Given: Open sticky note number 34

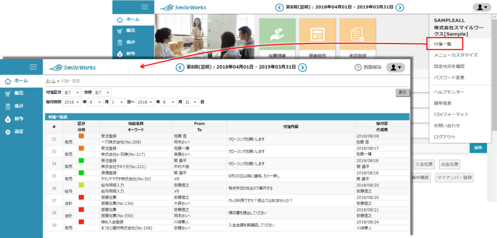Looking at the screenshot, I should [54, 164].
